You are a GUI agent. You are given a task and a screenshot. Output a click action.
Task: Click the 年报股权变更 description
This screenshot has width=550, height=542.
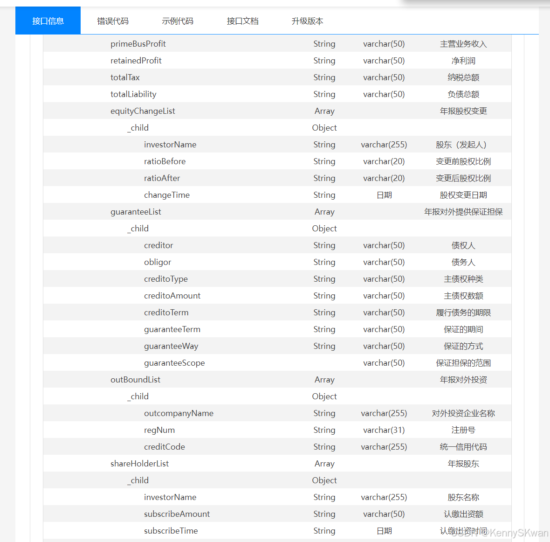tap(463, 111)
